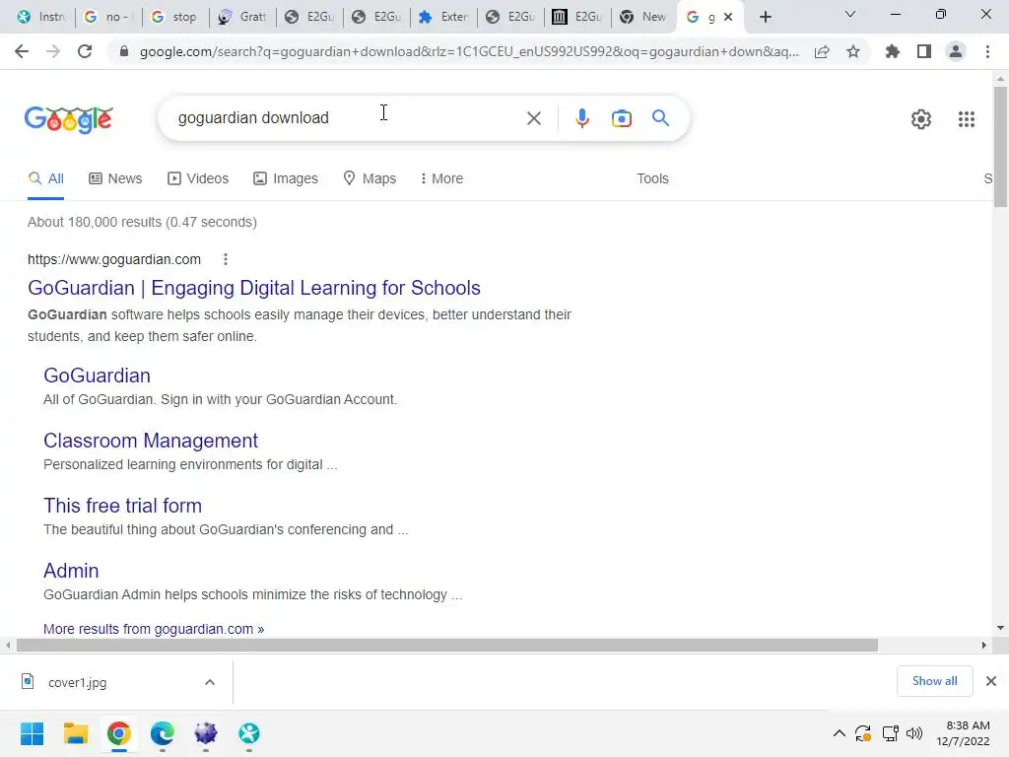Open the Chrome three-dot menu
1009x757 pixels.
(x=987, y=51)
